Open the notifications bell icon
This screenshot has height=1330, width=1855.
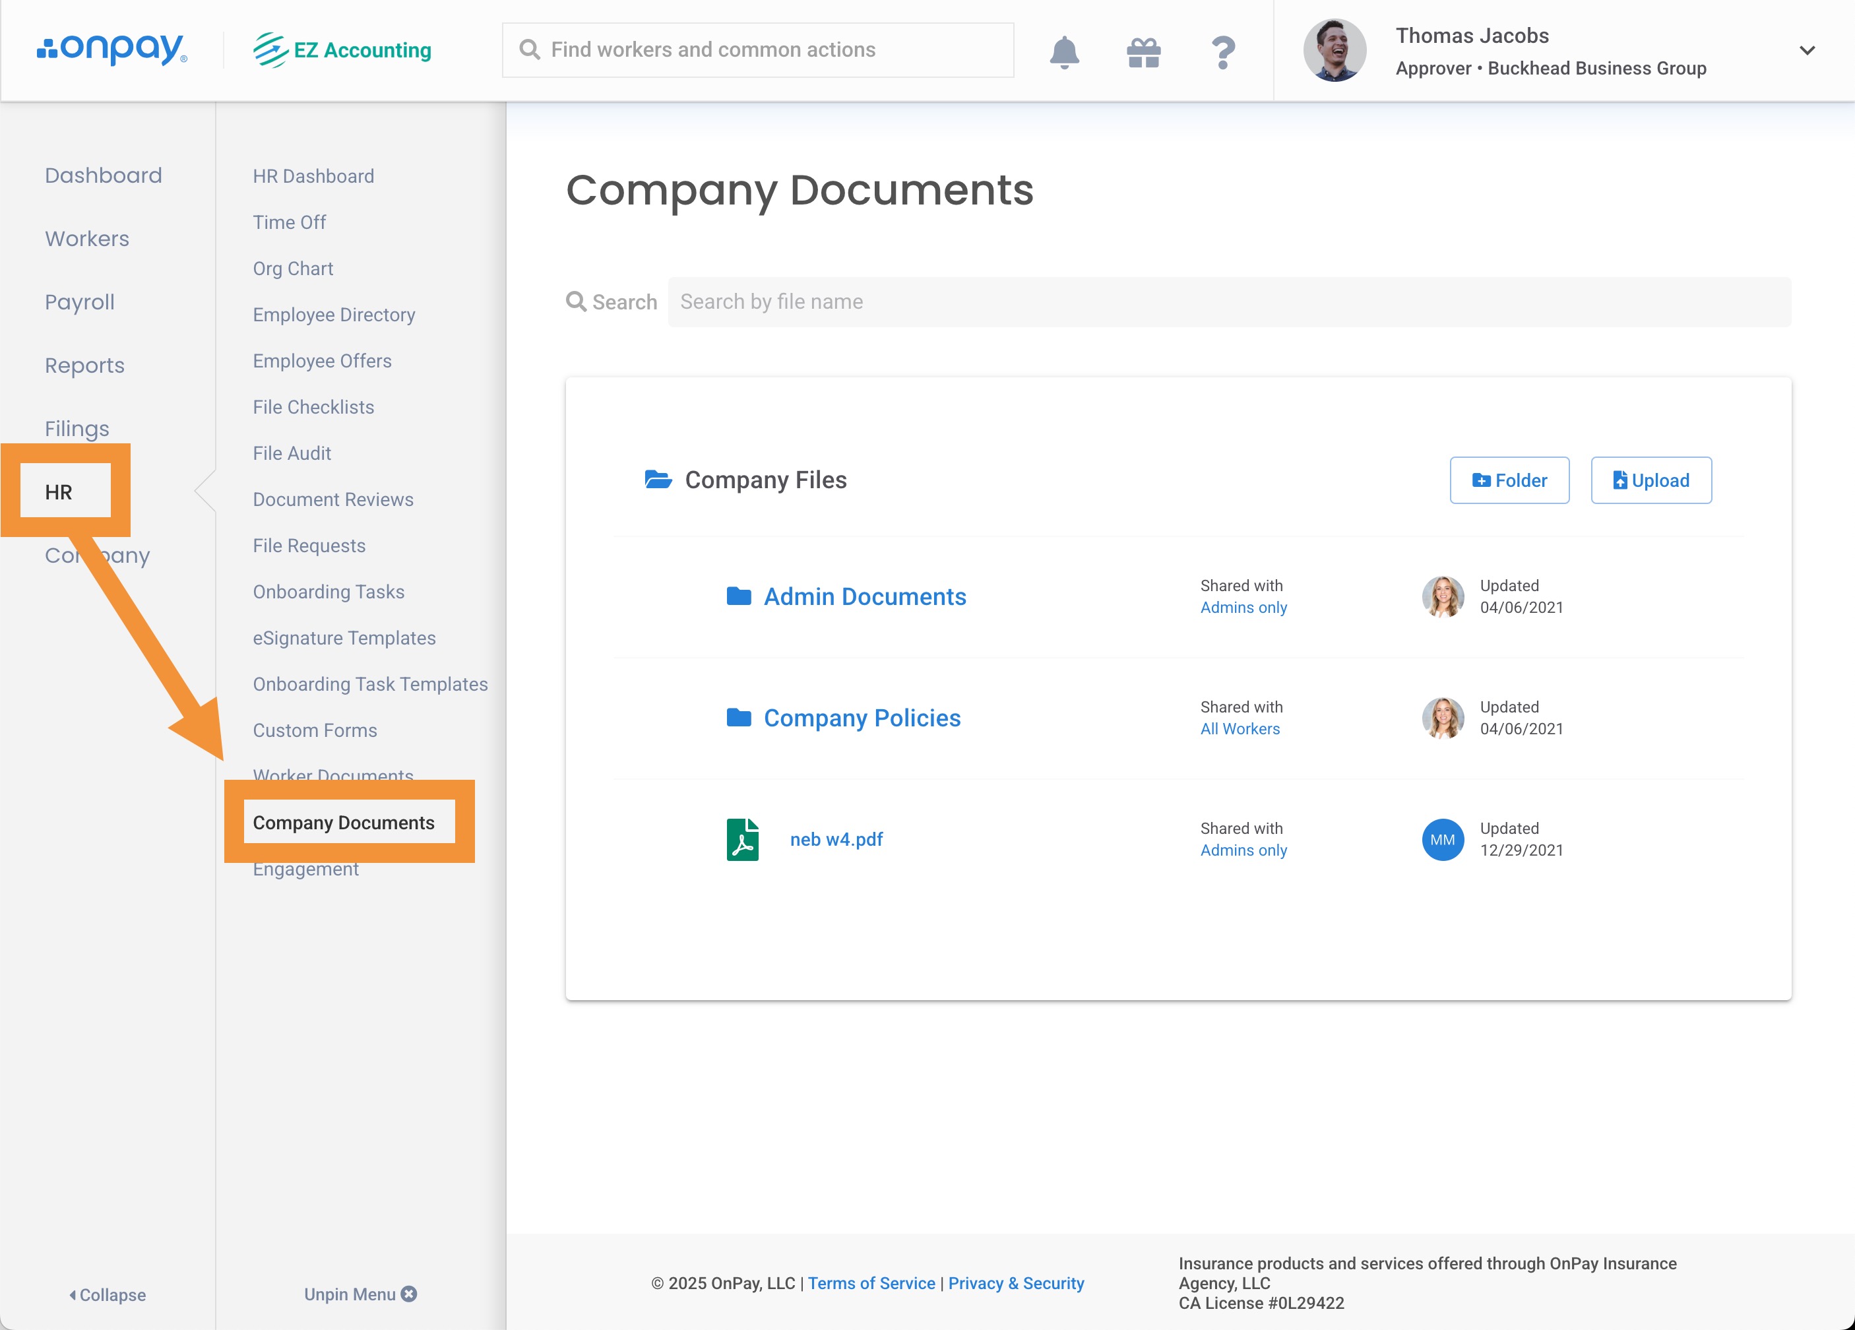pos(1064,52)
